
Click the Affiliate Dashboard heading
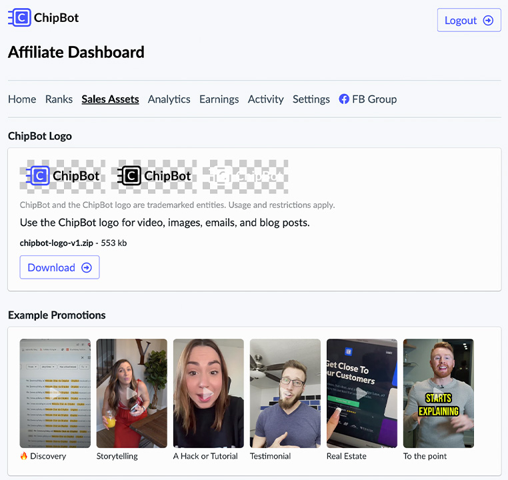click(76, 52)
